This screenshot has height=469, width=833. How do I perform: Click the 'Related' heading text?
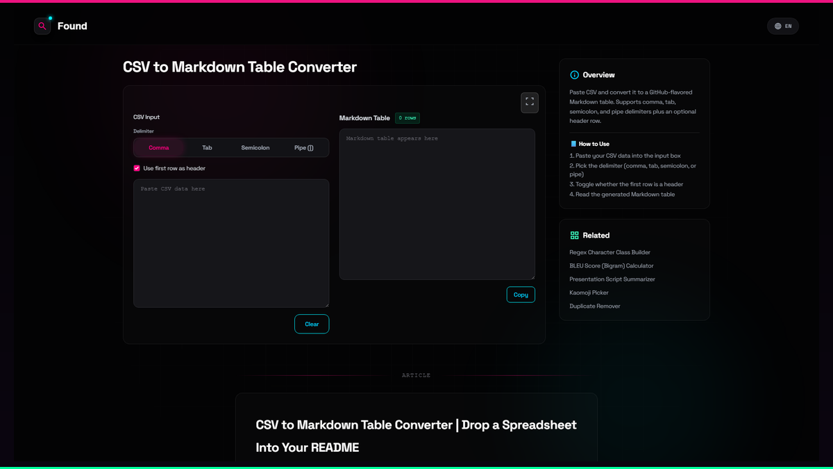pyautogui.click(x=596, y=236)
